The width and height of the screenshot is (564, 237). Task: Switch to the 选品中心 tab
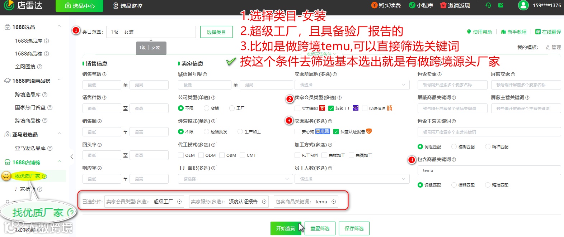click(79, 6)
